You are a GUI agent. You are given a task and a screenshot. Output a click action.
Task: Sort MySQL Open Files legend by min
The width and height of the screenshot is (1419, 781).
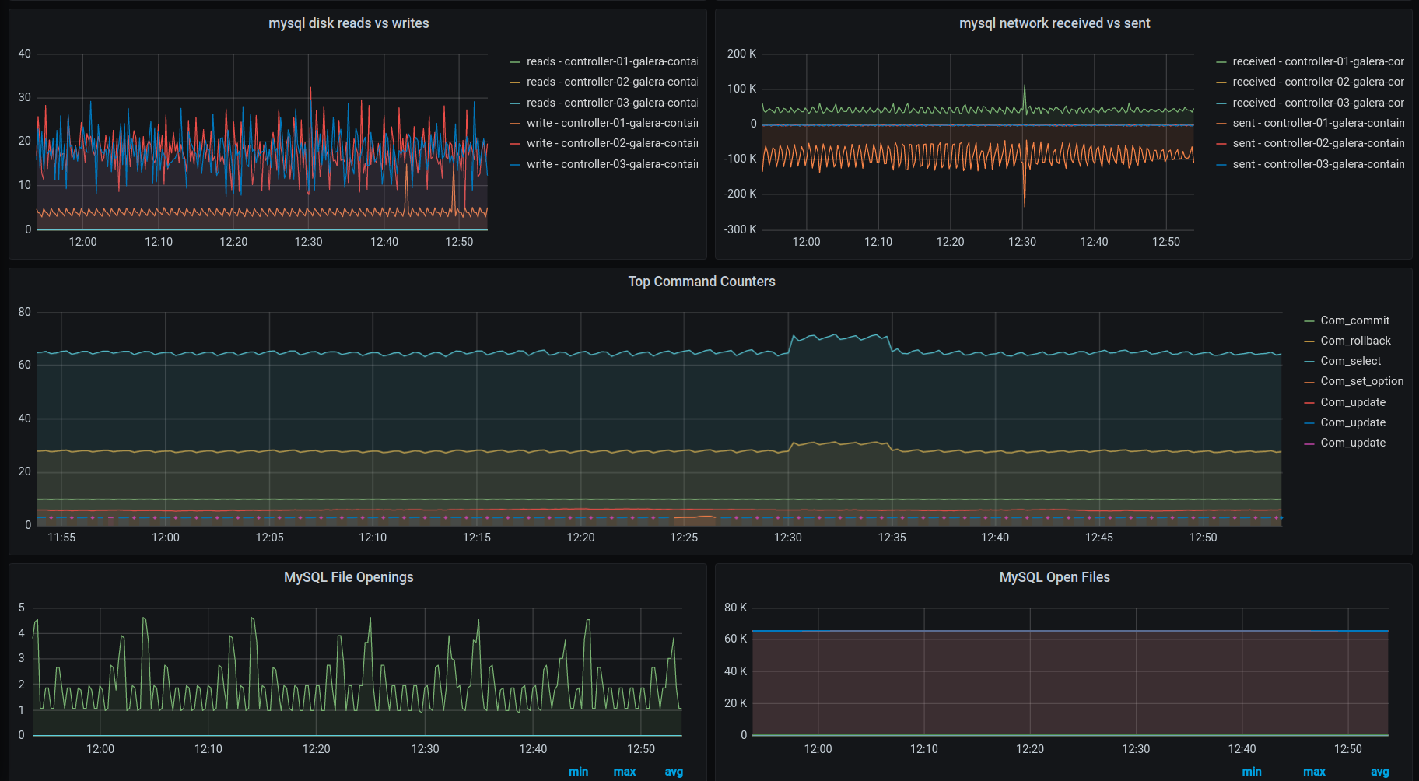[x=1252, y=772]
